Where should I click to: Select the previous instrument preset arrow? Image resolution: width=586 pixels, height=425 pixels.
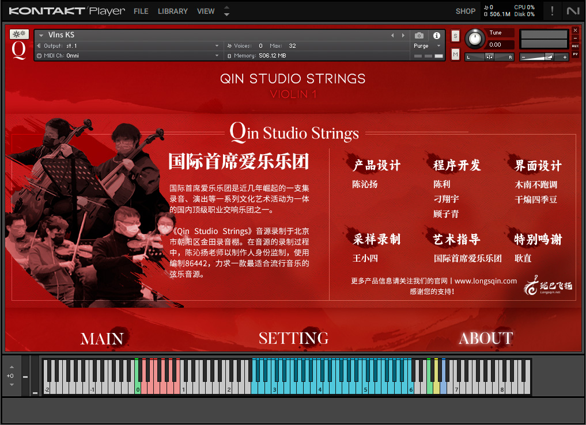(x=392, y=36)
